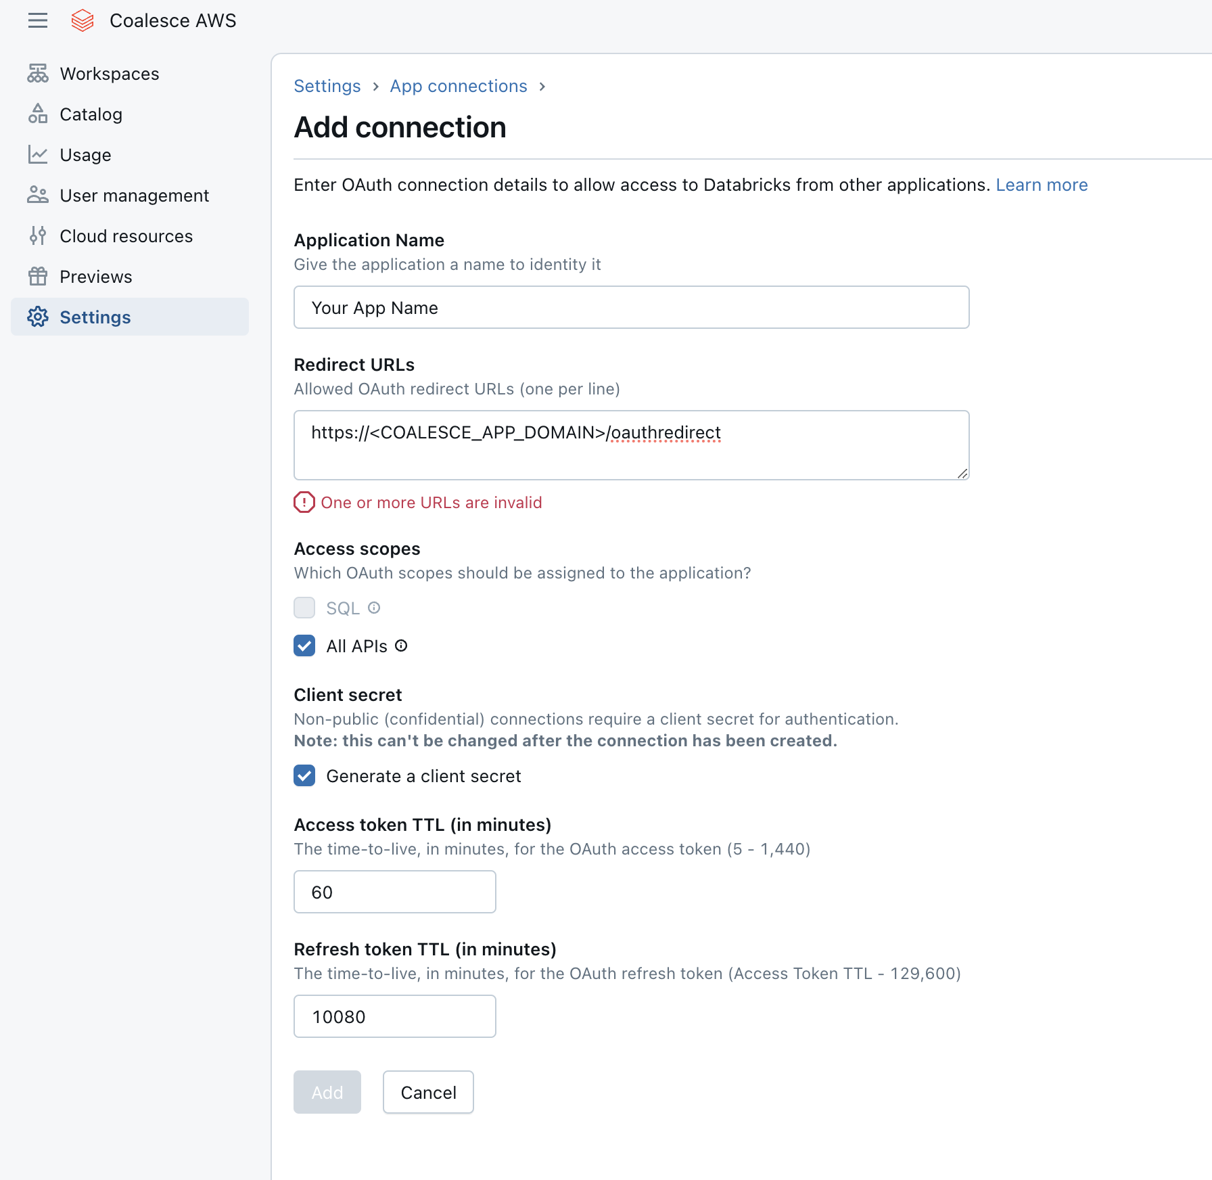Click the Coalesce AWS account name
Image resolution: width=1212 pixels, height=1180 pixels.
coord(173,21)
